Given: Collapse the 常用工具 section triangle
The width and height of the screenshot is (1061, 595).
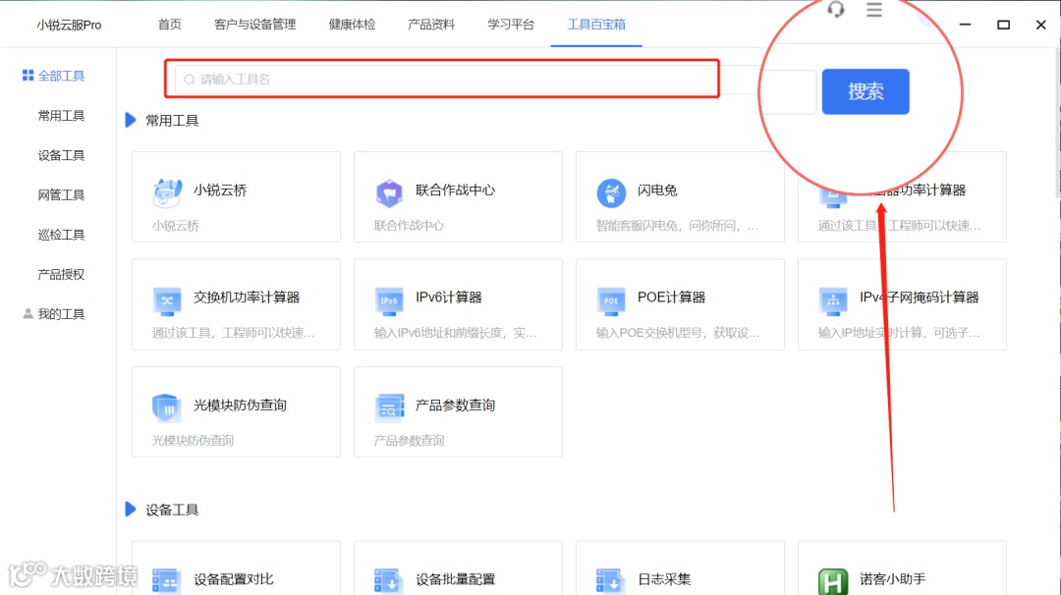Looking at the screenshot, I should pos(131,121).
